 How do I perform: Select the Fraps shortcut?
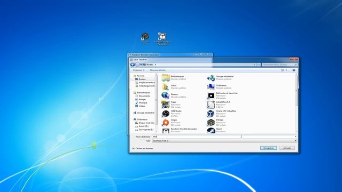click(172, 105)
